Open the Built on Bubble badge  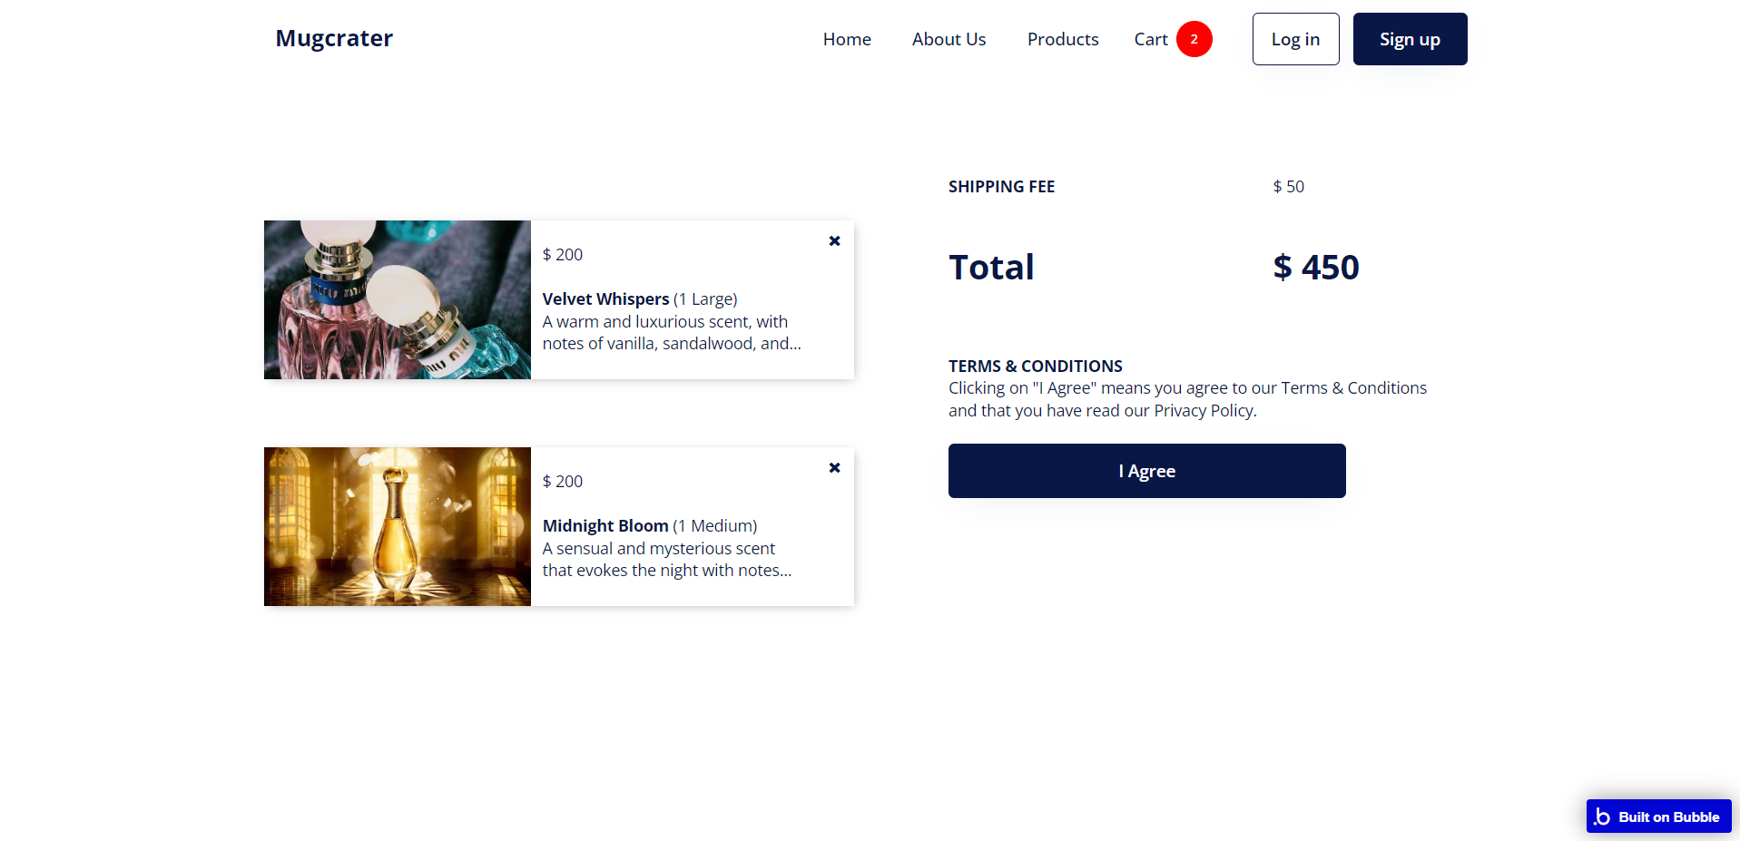point(1658,817)
